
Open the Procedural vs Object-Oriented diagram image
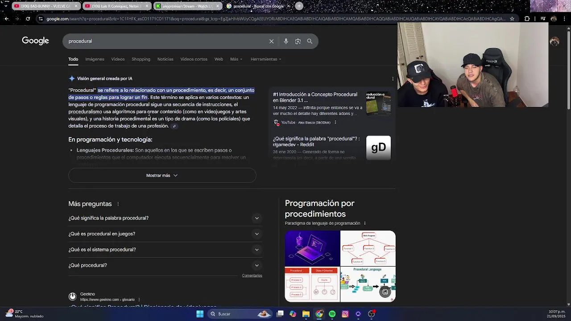[x=312, y=284]
